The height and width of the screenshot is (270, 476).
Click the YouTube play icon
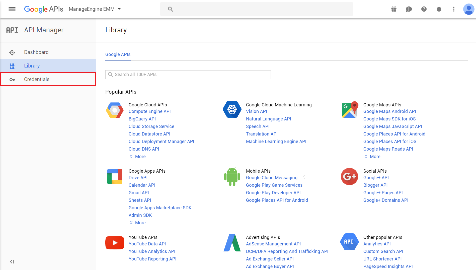(x=115, y=243)
